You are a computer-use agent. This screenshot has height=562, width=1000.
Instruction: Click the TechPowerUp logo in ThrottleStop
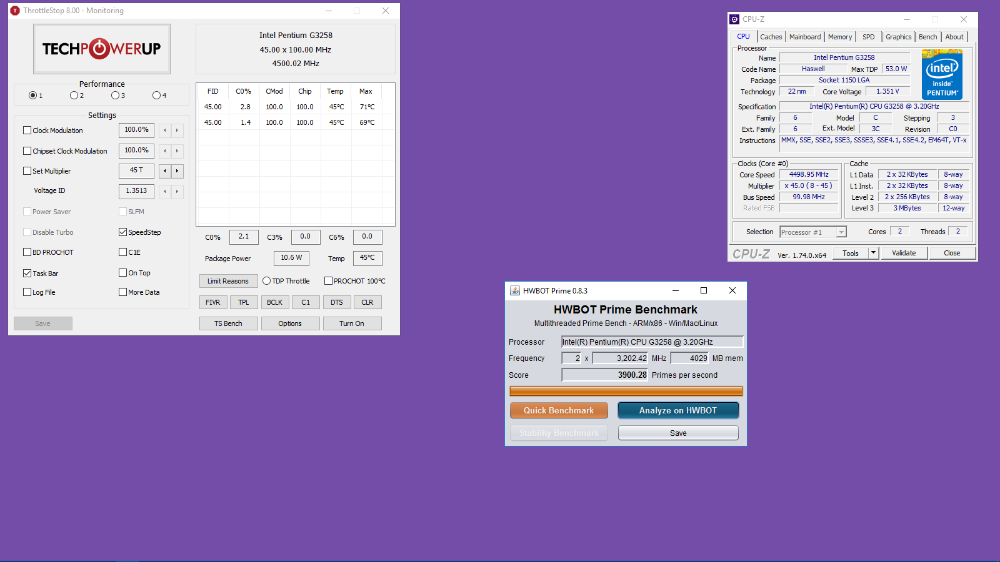[102, 49]
